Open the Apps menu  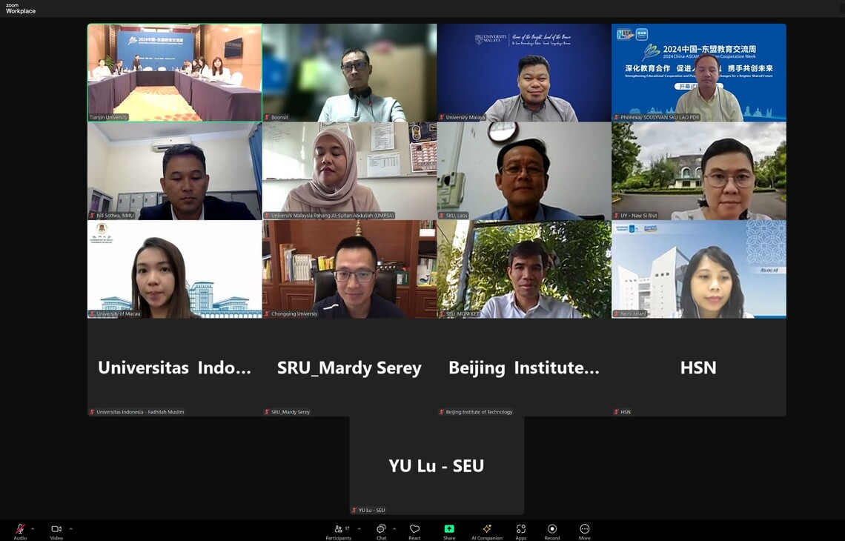coord(521,530)
